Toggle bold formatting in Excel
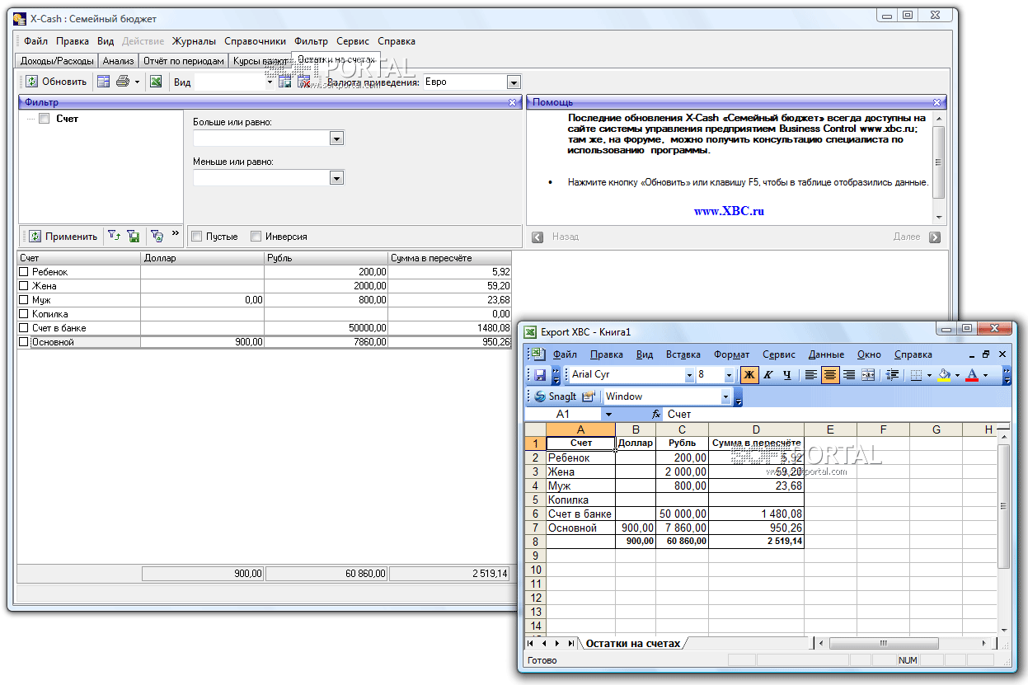The image size is (1028, 685). coord(749,375)
